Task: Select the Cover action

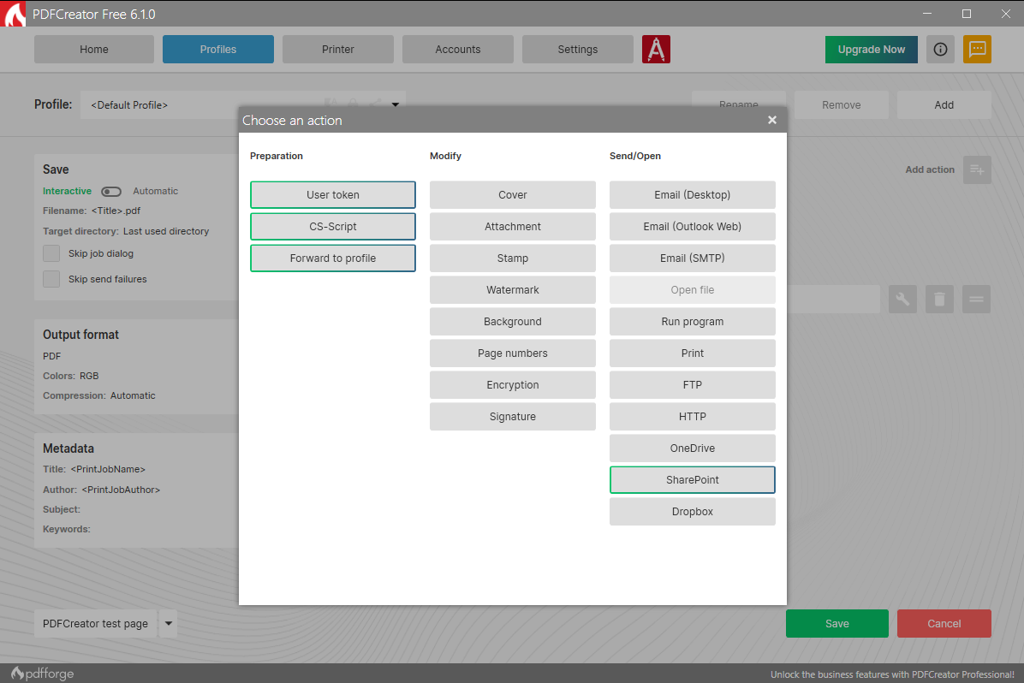Action: (513, 194)
